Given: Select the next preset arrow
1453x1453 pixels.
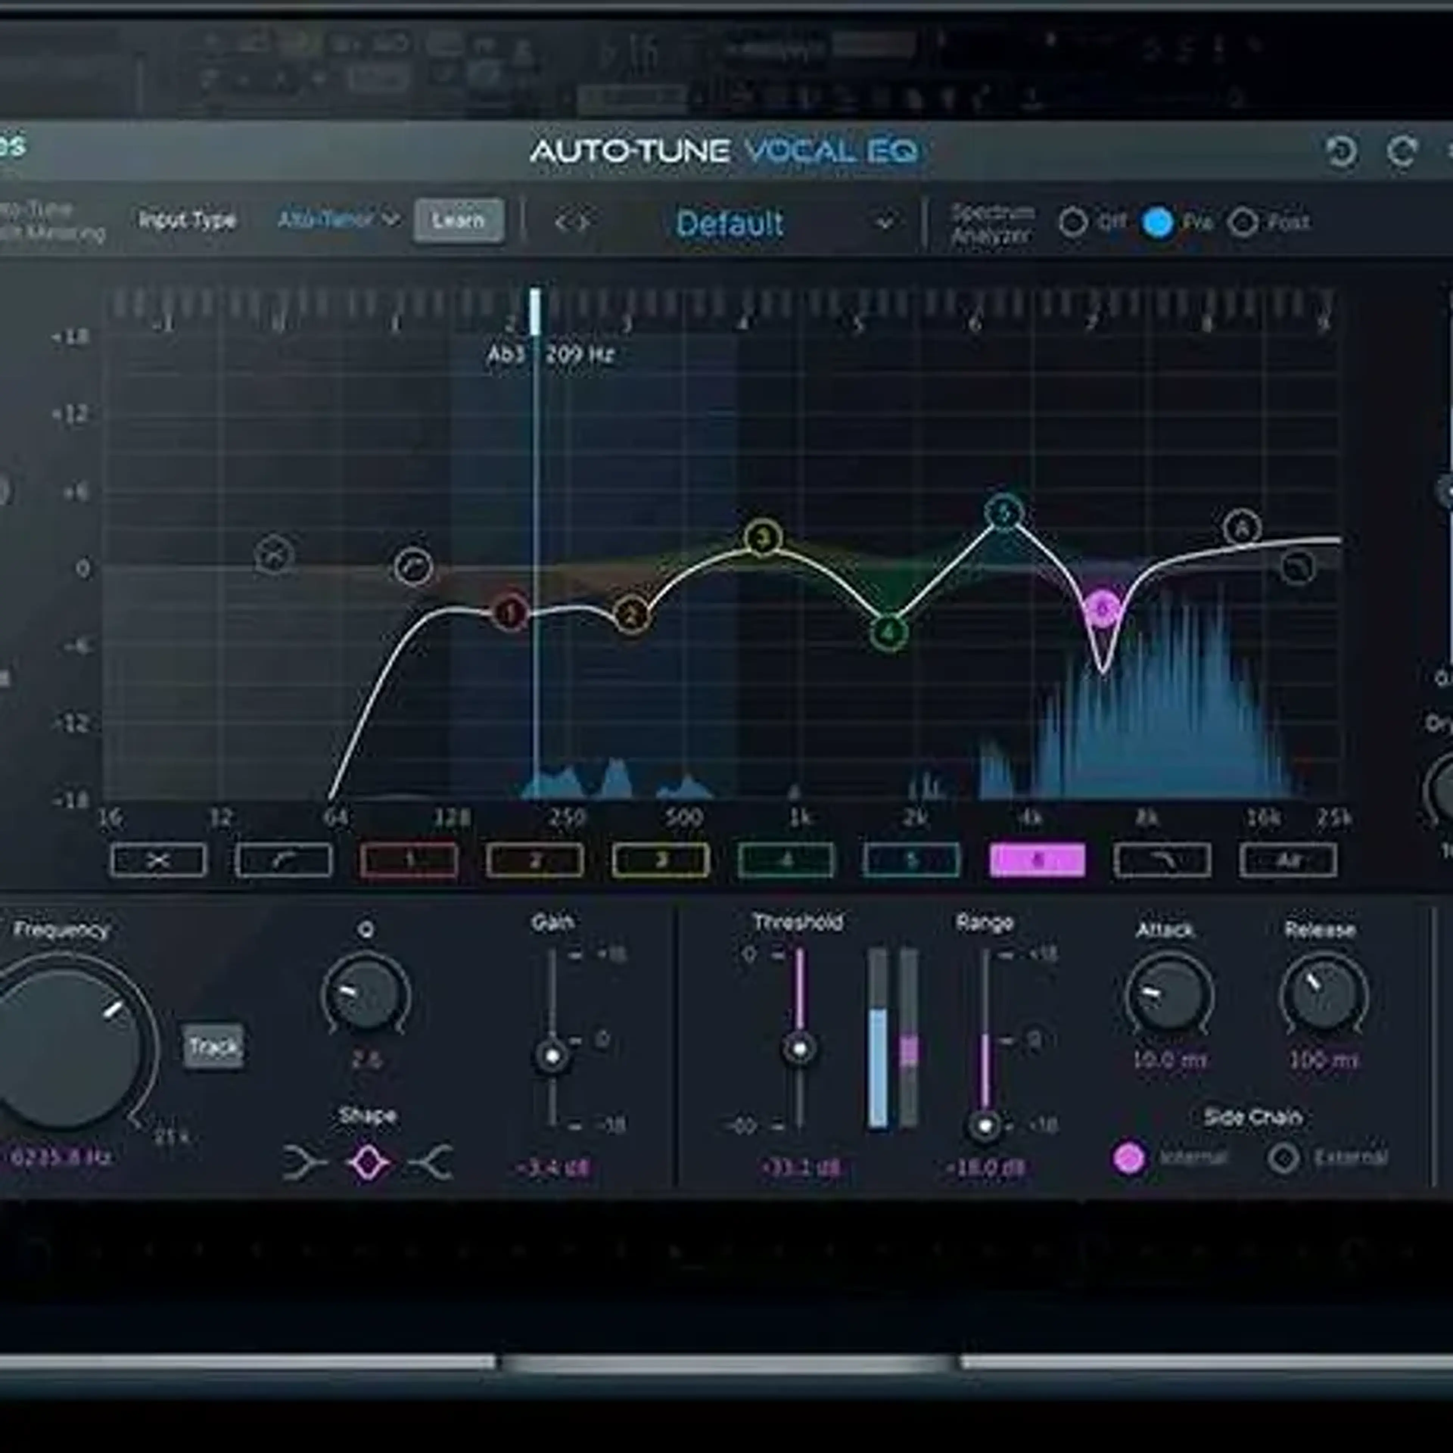Looking at the screenshot, I should (584, 222).
